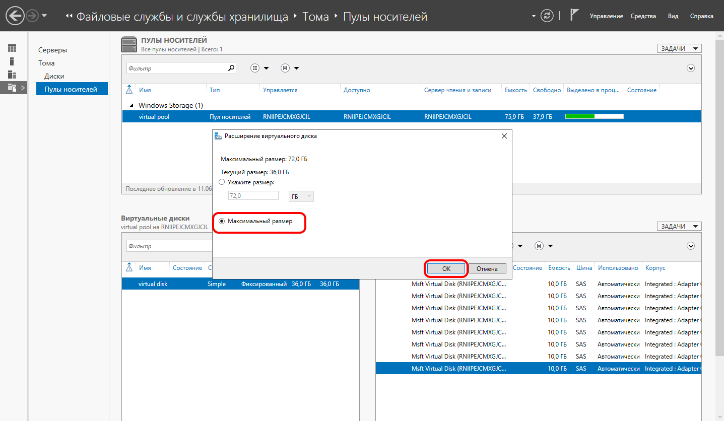Viewport: 724px width, 421px height.
Task: Open the notifications flag icon
Action: tap(574, 15)
